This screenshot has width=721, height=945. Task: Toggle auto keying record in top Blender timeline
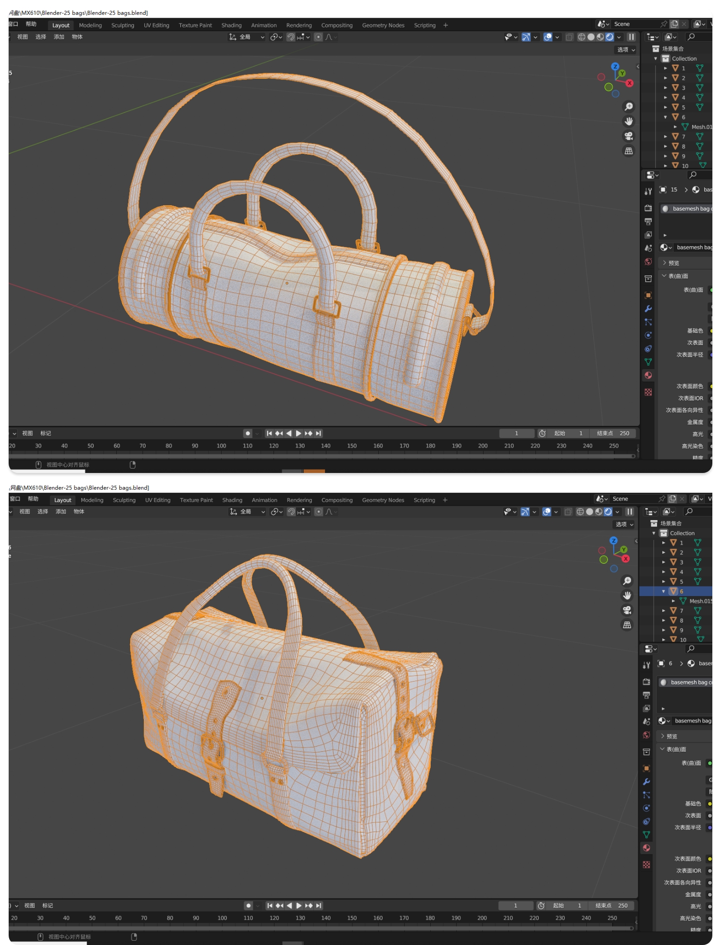[248, 434]
